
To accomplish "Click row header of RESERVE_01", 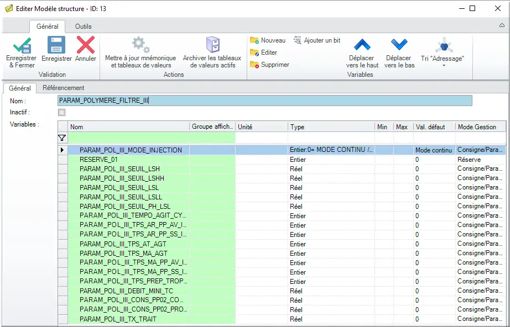I will [x=63, y=160].
